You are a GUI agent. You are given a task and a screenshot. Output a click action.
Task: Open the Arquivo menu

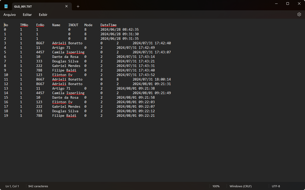(x=10, y=15)
